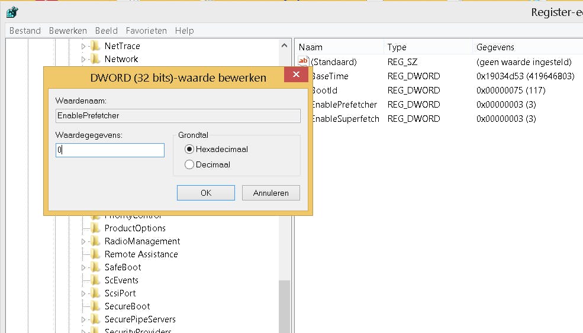
Task: Click the Registry Editor app icon
Action: pos(12,12)
